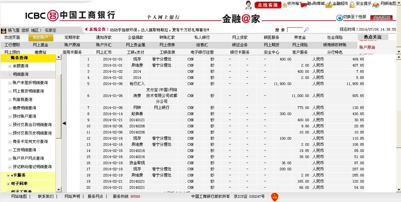Open the 网上贷款 menu item
This screenshot has height=202, width=401.
[240, 37]
